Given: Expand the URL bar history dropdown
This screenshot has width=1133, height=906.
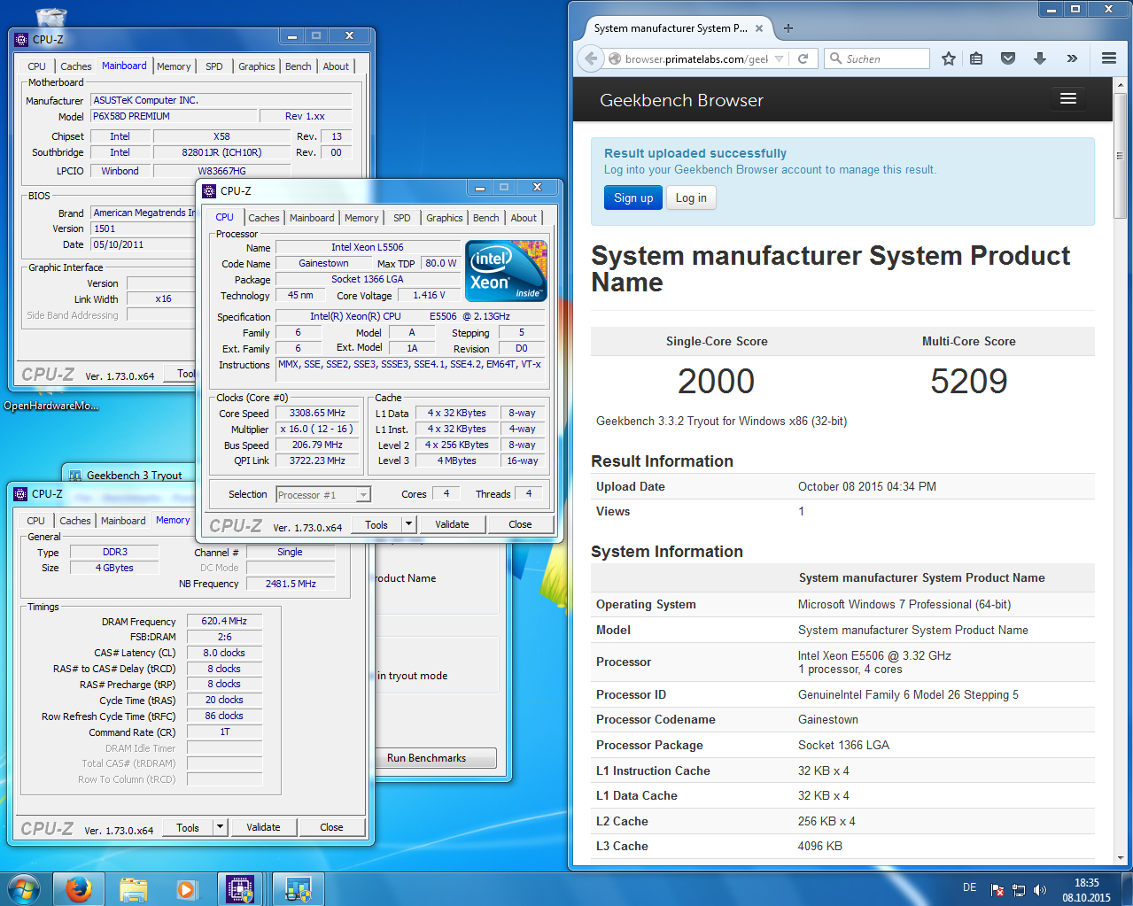Looking at the screenshot, I should 779,59.
